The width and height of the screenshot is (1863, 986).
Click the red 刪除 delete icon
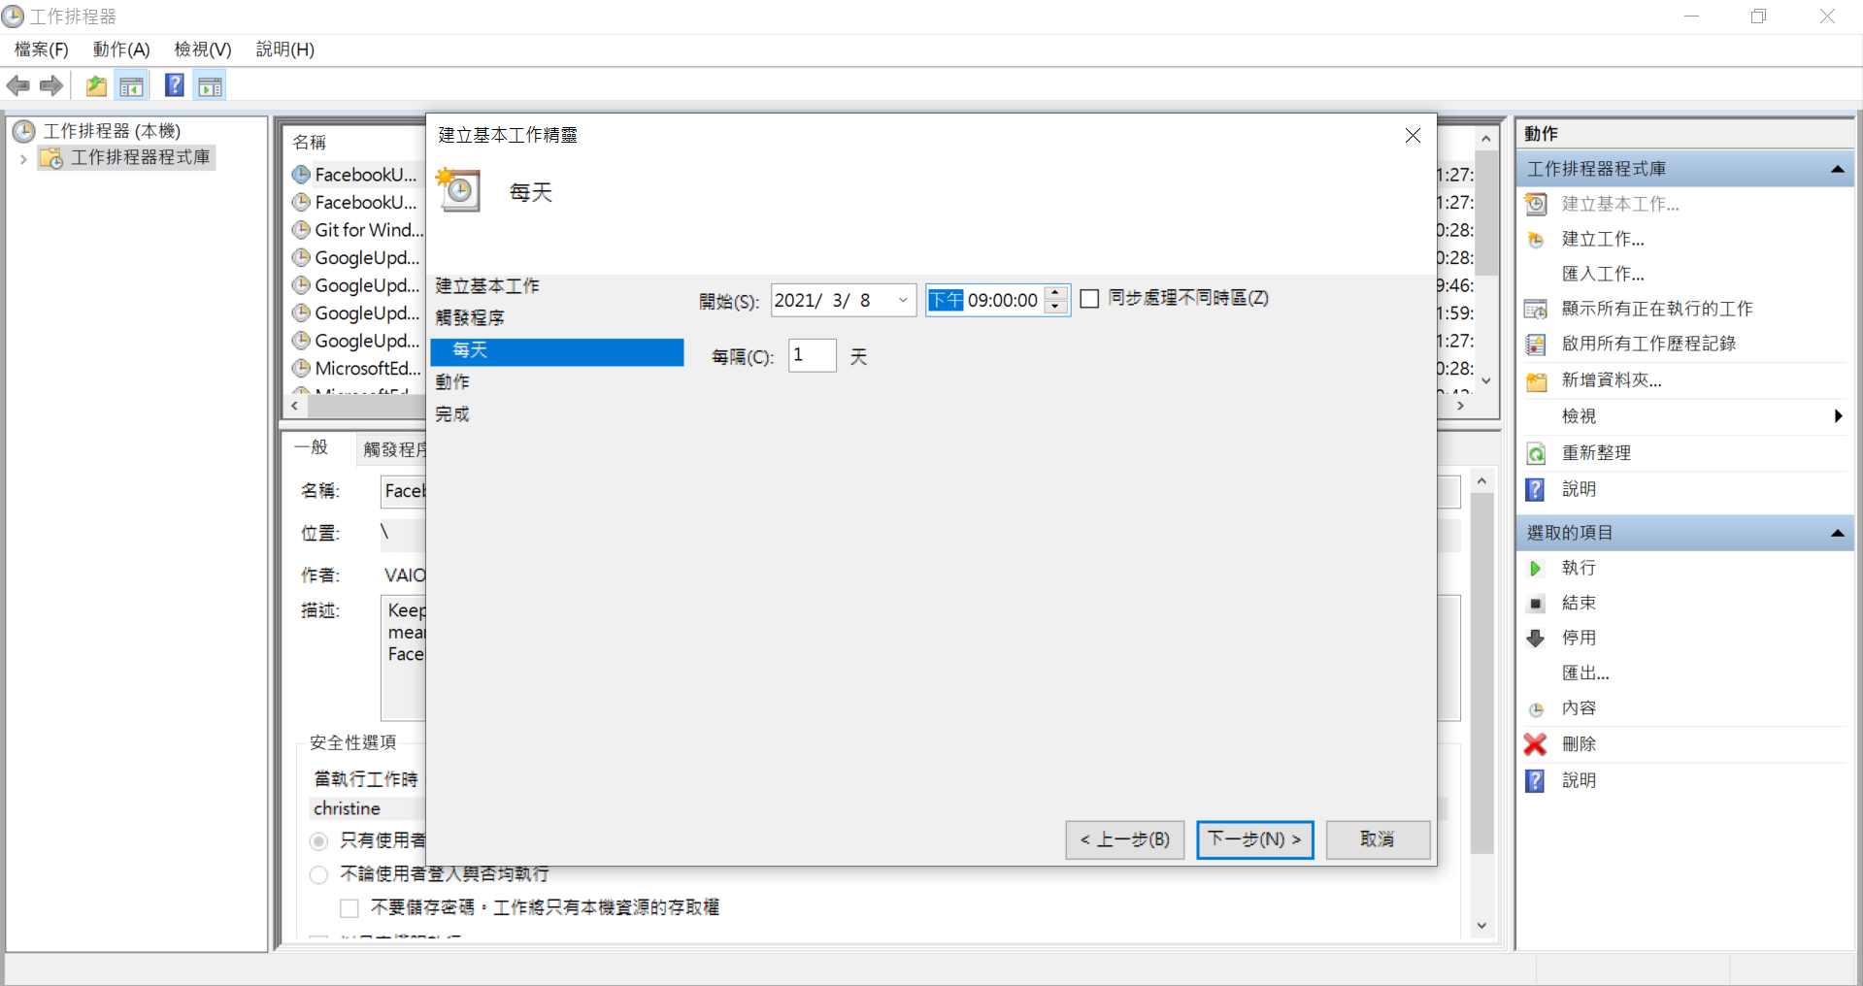click(1535, 744)
